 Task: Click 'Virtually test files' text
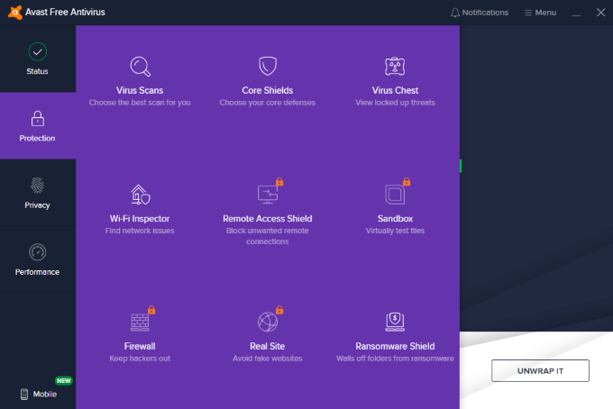[395, 231]
